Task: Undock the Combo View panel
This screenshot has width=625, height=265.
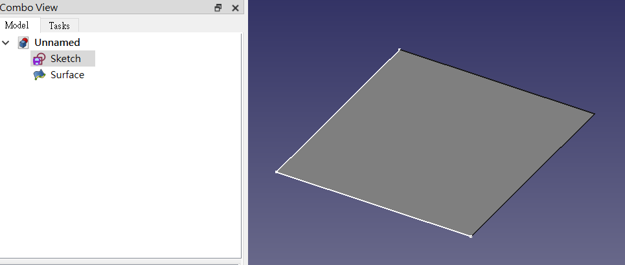Action: 218,8
